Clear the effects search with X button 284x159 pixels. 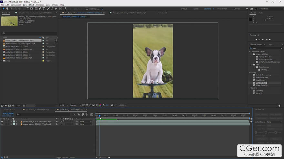point(282,48)
